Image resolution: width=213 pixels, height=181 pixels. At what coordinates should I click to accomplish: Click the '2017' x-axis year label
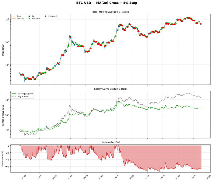pyautogui.click(x=54, y=177)
